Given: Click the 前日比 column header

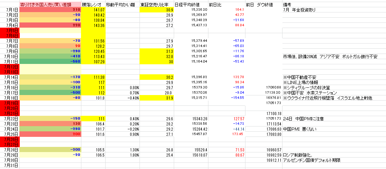Looking at the screenshot, I should point(227,5).
